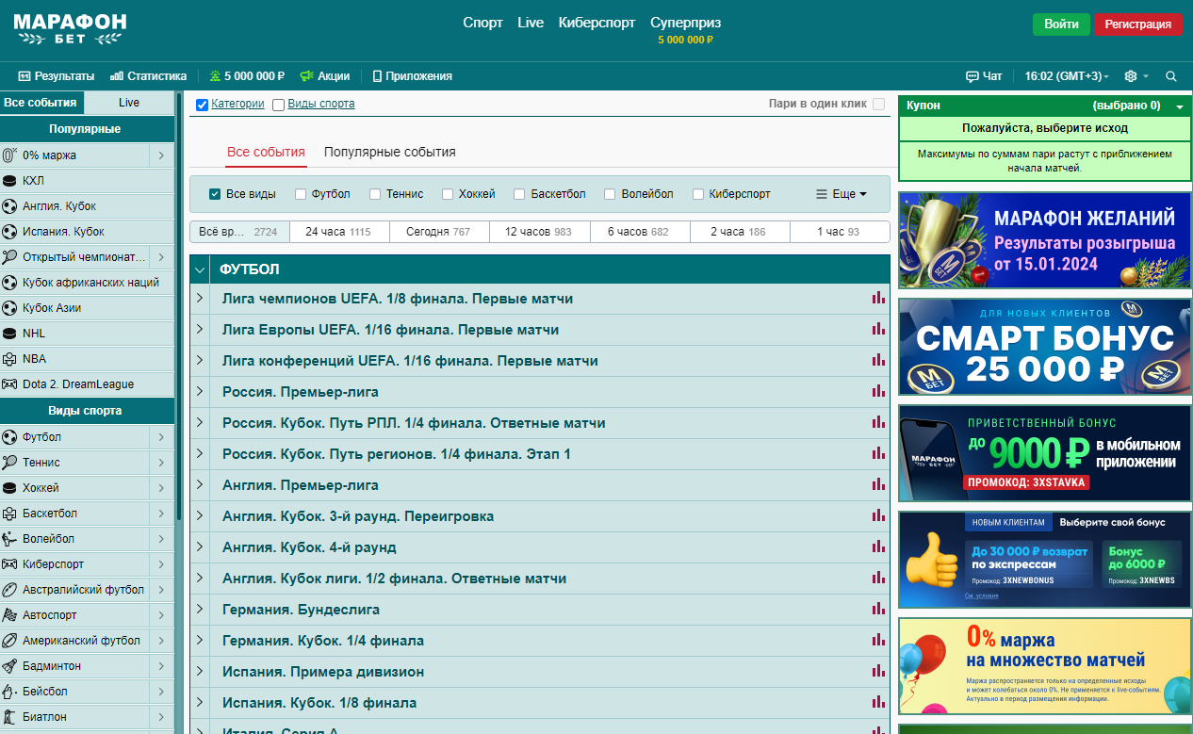Screen dimensions: 1193x734
Task: Click the Регистрация button
Action: pyautogui.click(x=1138, y=24)
